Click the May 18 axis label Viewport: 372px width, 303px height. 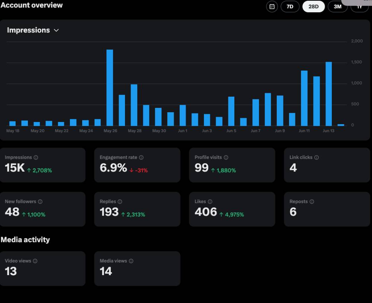13,130
